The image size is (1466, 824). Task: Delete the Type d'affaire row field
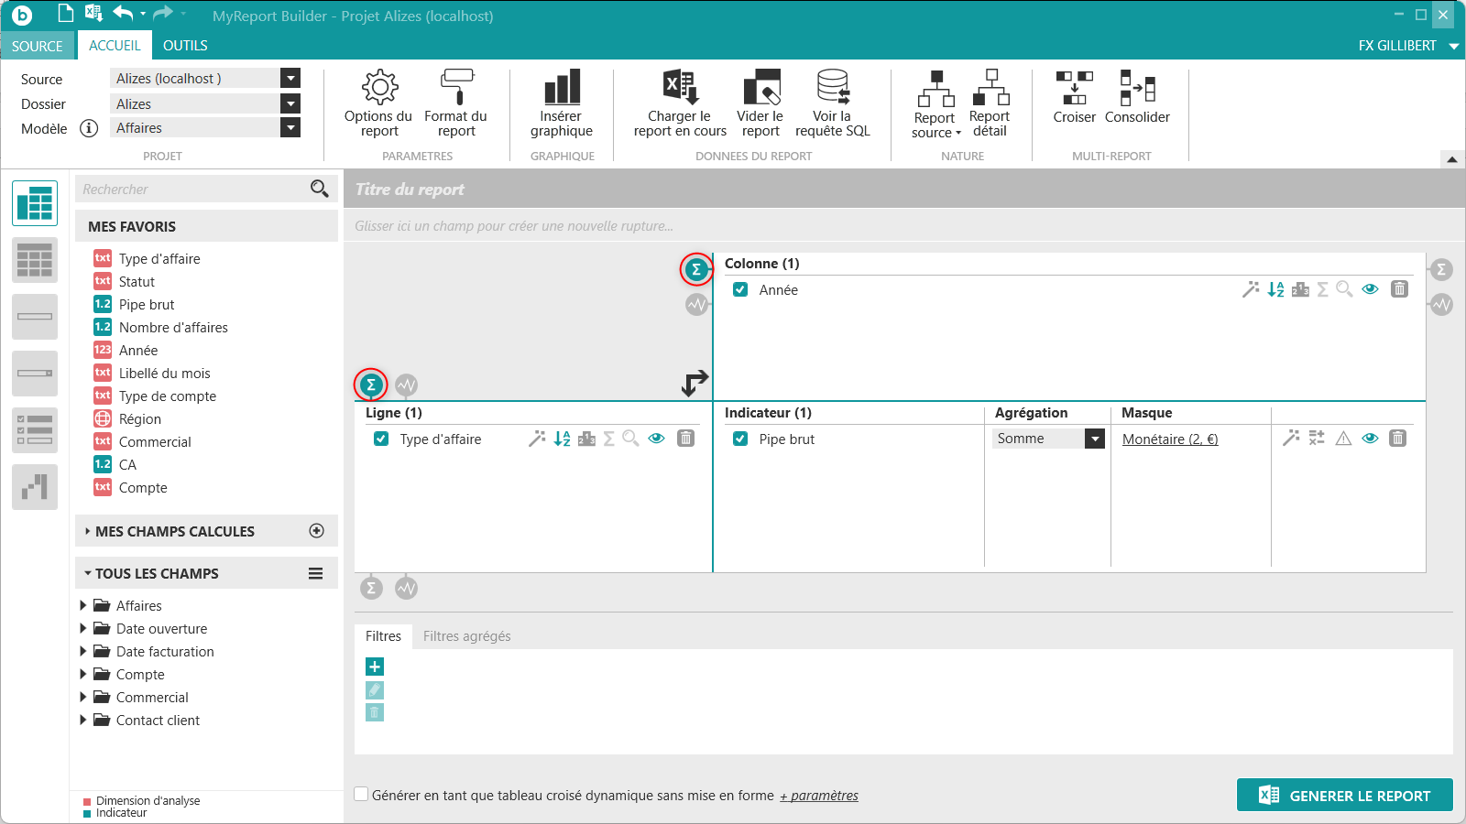pyautogui.click(x=685, y=439)
